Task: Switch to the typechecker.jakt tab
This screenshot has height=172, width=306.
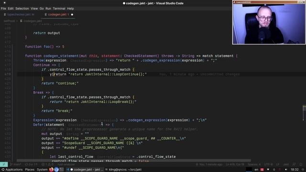Action: click(19, 14)
